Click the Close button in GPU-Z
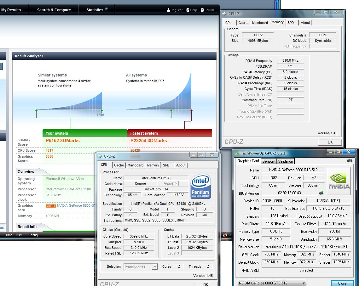The width and height of the screenshot is (359, 286). (342, 283)
